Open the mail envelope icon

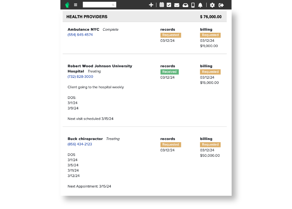click(177, 5)
